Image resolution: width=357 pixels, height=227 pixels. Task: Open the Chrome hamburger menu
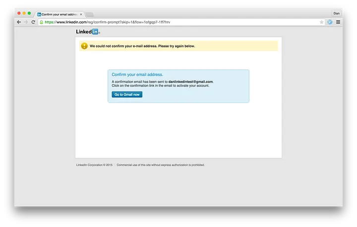coord(338,22)
